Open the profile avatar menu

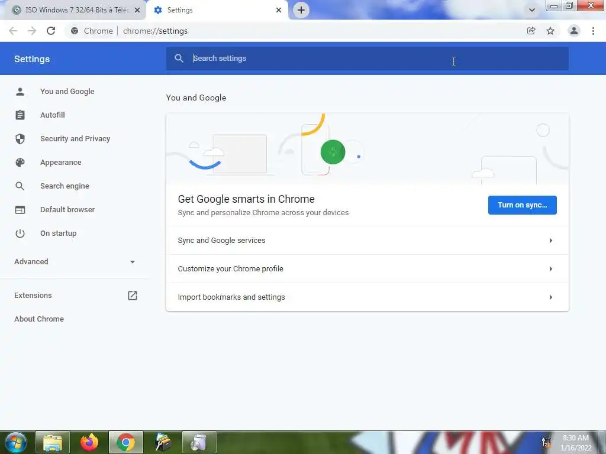(x=574, y=31)
